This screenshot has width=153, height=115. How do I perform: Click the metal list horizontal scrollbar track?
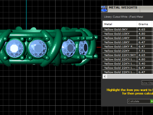click(130, 76)
